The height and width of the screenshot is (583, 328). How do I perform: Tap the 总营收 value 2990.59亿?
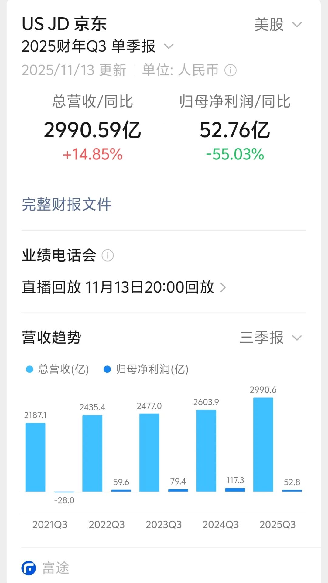(92, 130)
